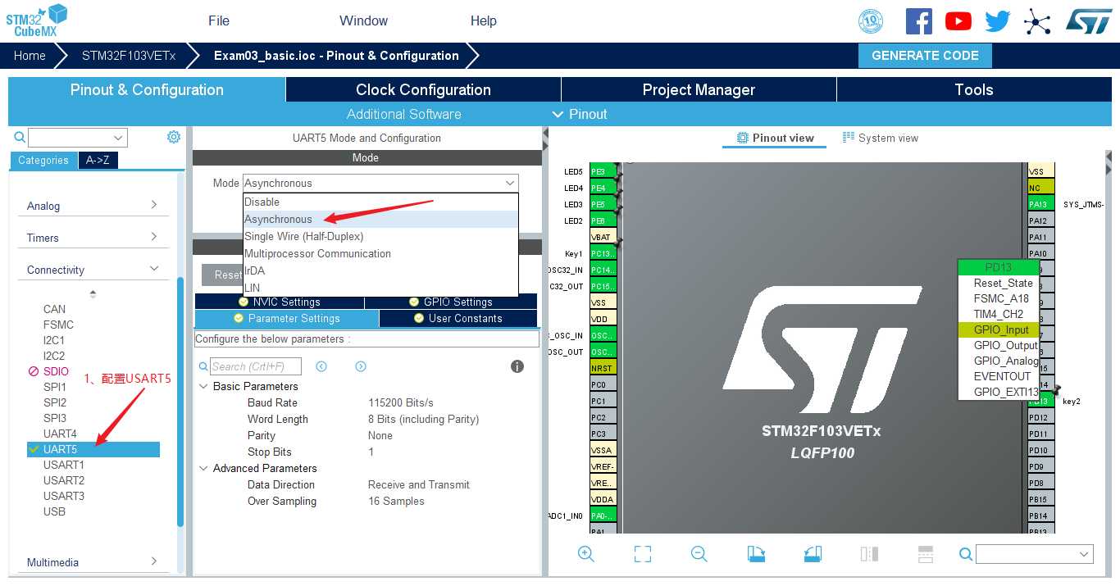The width and height of the screenshot is (1120, 586).
Task: Zoom out of the pinout view
Action: [699, 554]
